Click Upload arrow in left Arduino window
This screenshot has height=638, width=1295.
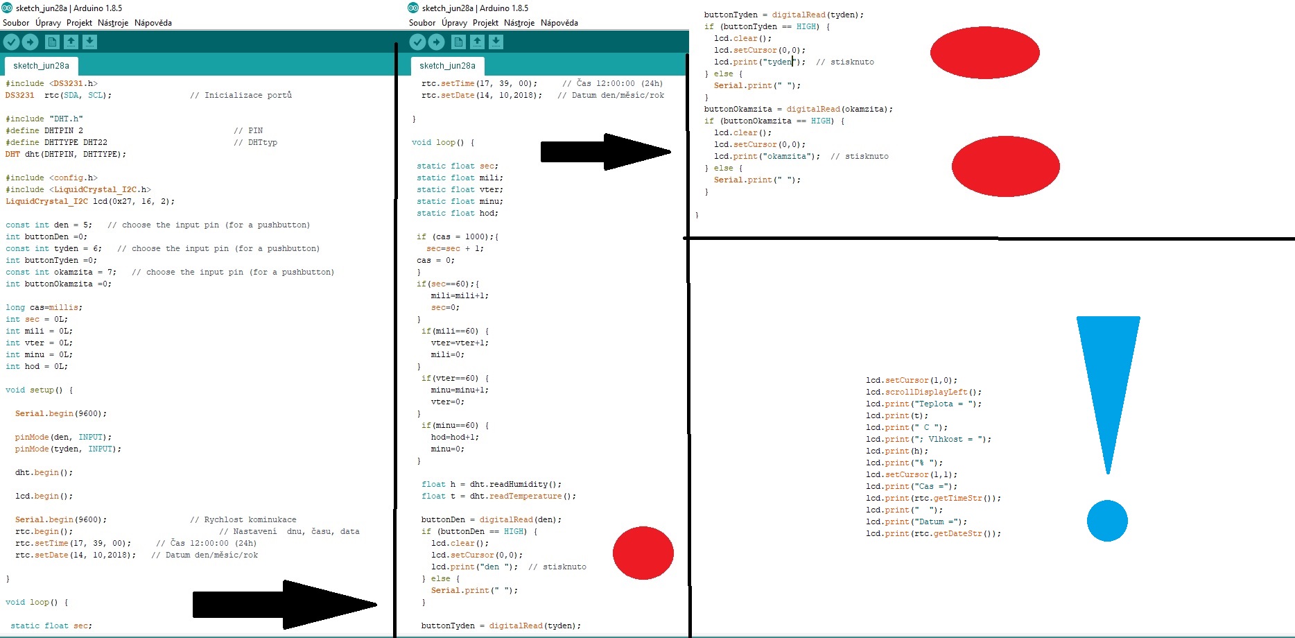point(30,42)
